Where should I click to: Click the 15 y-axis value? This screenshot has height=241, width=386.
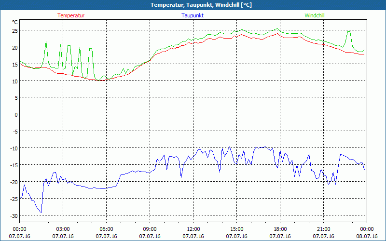15,65
